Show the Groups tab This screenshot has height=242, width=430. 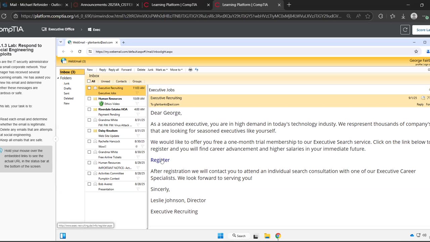(137, 81)
